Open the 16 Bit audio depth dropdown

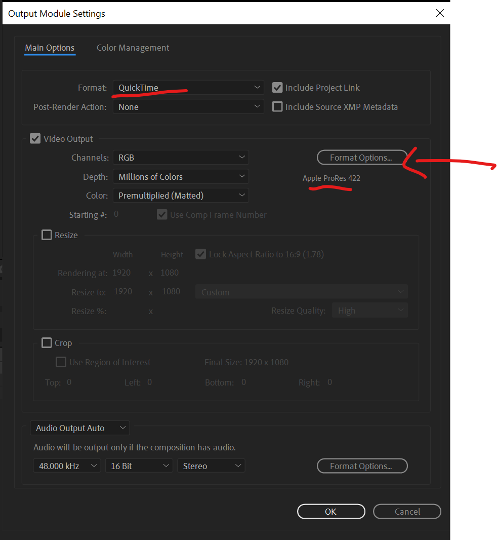pyautogui.click(x=139, y=466)
